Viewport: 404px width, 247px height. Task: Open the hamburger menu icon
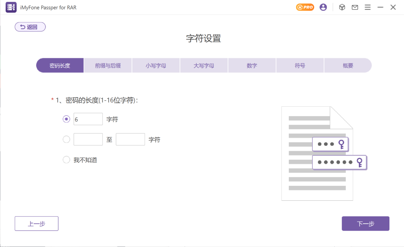pos(368,7)
